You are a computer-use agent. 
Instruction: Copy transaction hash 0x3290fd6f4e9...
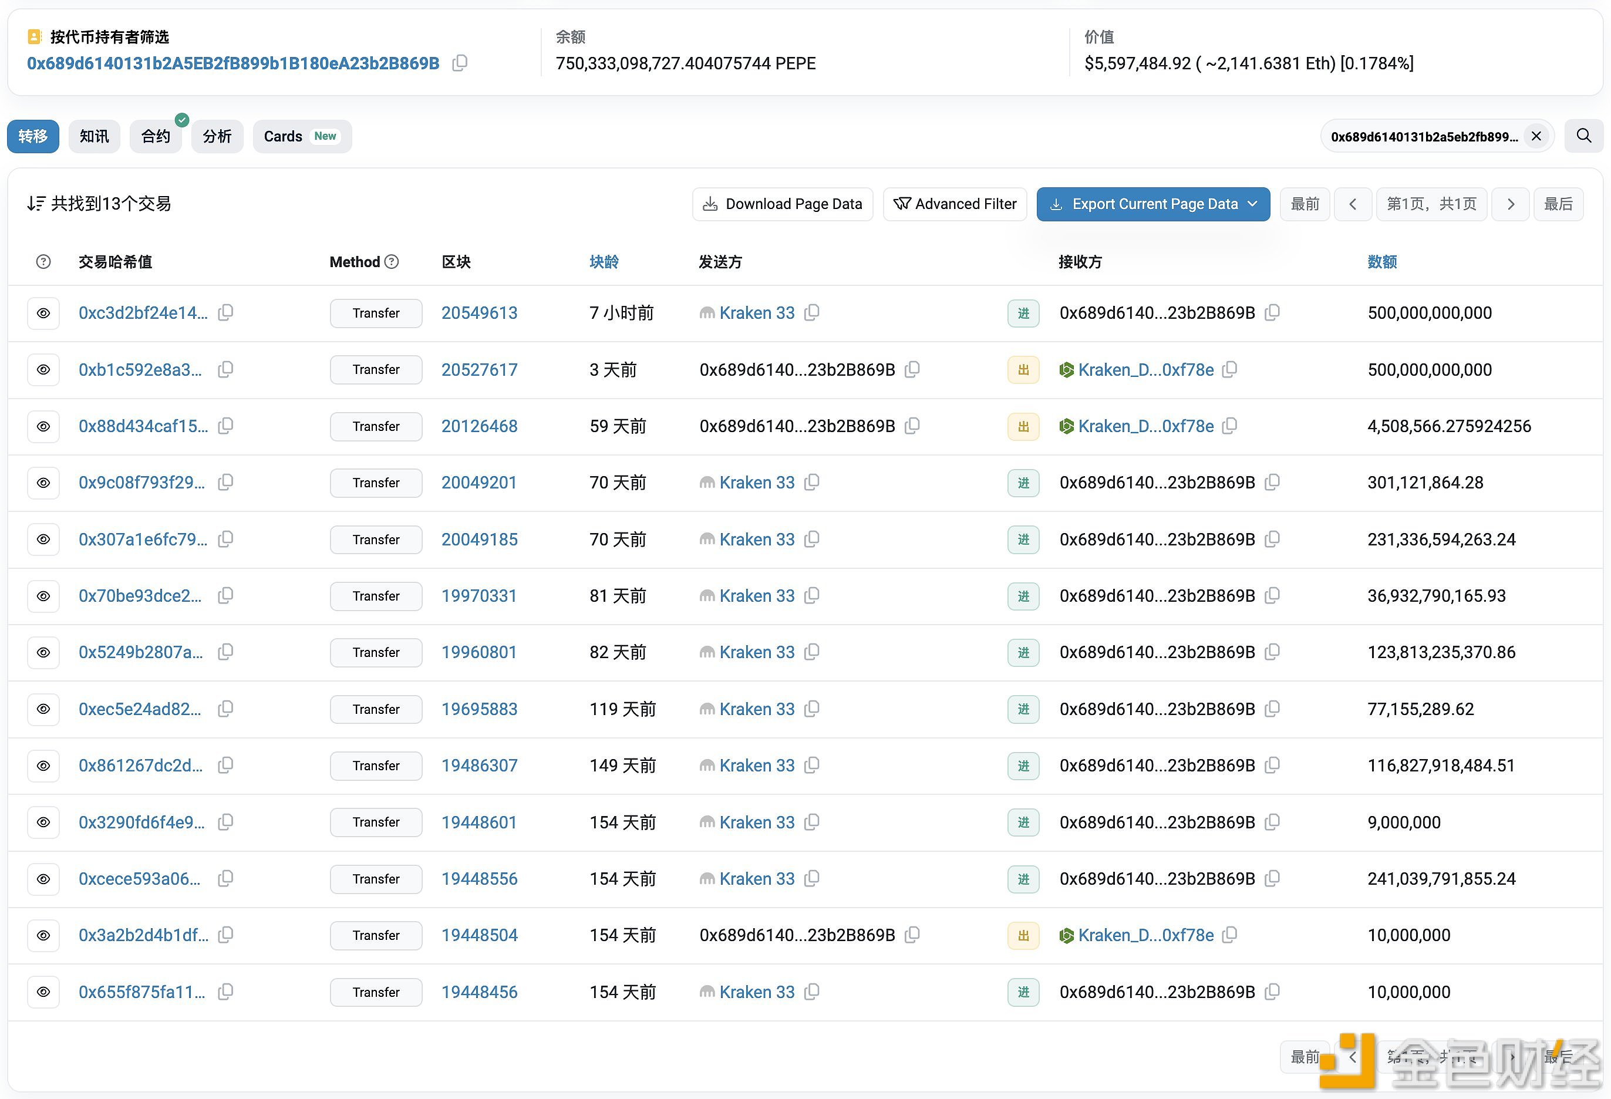click(225, 822)
